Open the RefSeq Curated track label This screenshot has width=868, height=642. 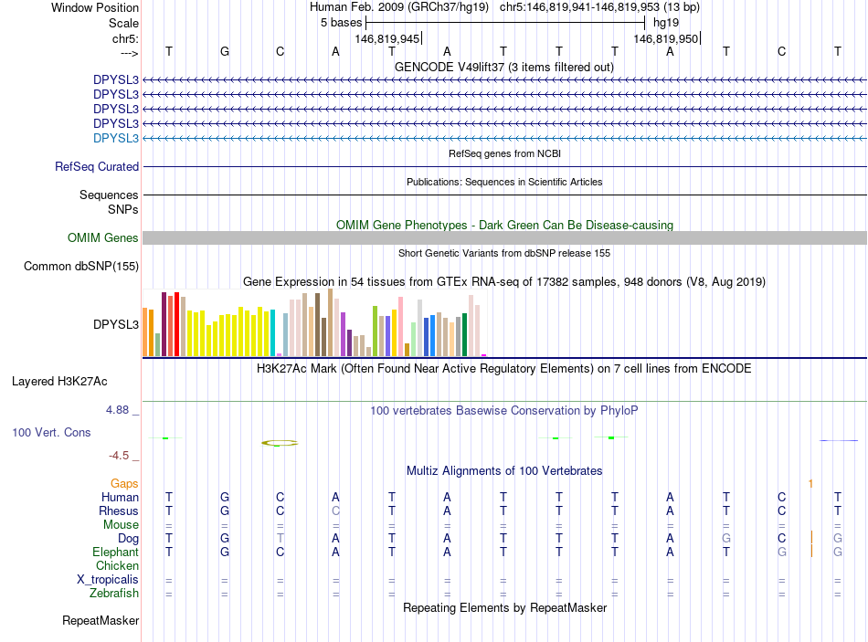(97, 166)
